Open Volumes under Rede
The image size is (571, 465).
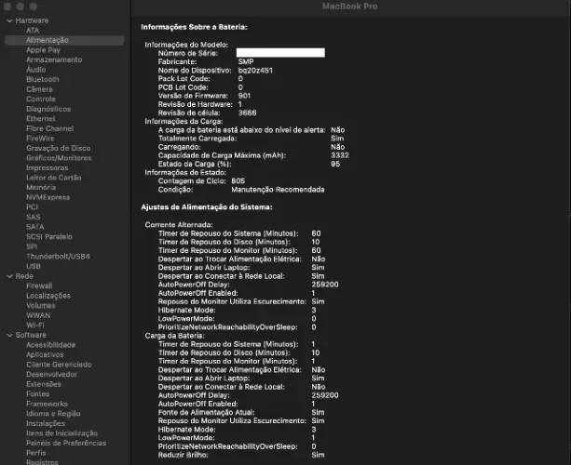pyautogui.click(x=40, y=306)
